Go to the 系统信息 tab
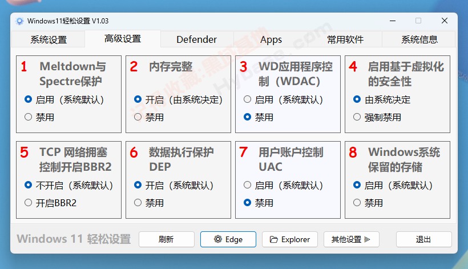The height and width of the screenshot is (269, 468). [419, 39]
